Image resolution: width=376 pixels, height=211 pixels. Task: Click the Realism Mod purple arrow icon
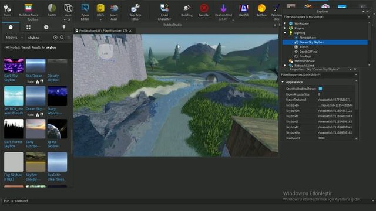(223, 8)
